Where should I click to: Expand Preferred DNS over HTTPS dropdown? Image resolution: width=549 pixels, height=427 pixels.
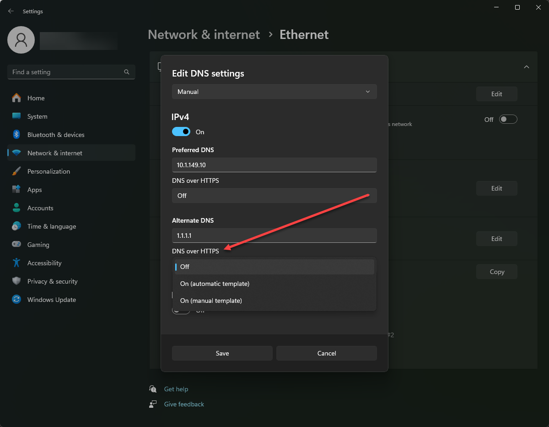tap(274, 196)
